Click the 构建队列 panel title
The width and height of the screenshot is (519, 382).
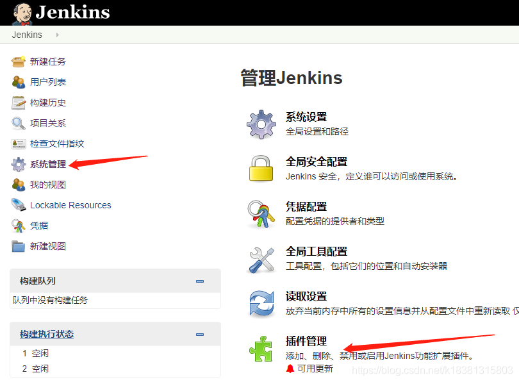[38, 281]
